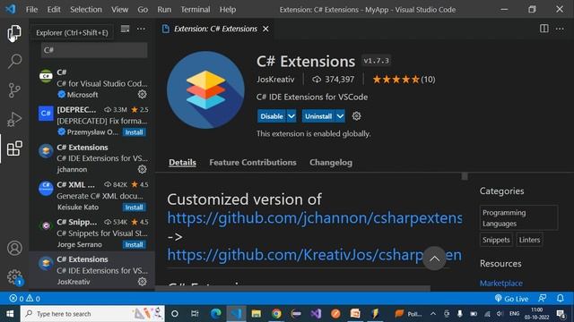Click the Uninstall button
Image resolution: width=574 pixels, height=322 pixels.
[x=318, y=116]
